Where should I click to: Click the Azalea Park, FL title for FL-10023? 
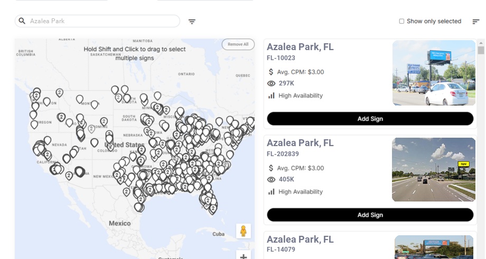(300, 47)
